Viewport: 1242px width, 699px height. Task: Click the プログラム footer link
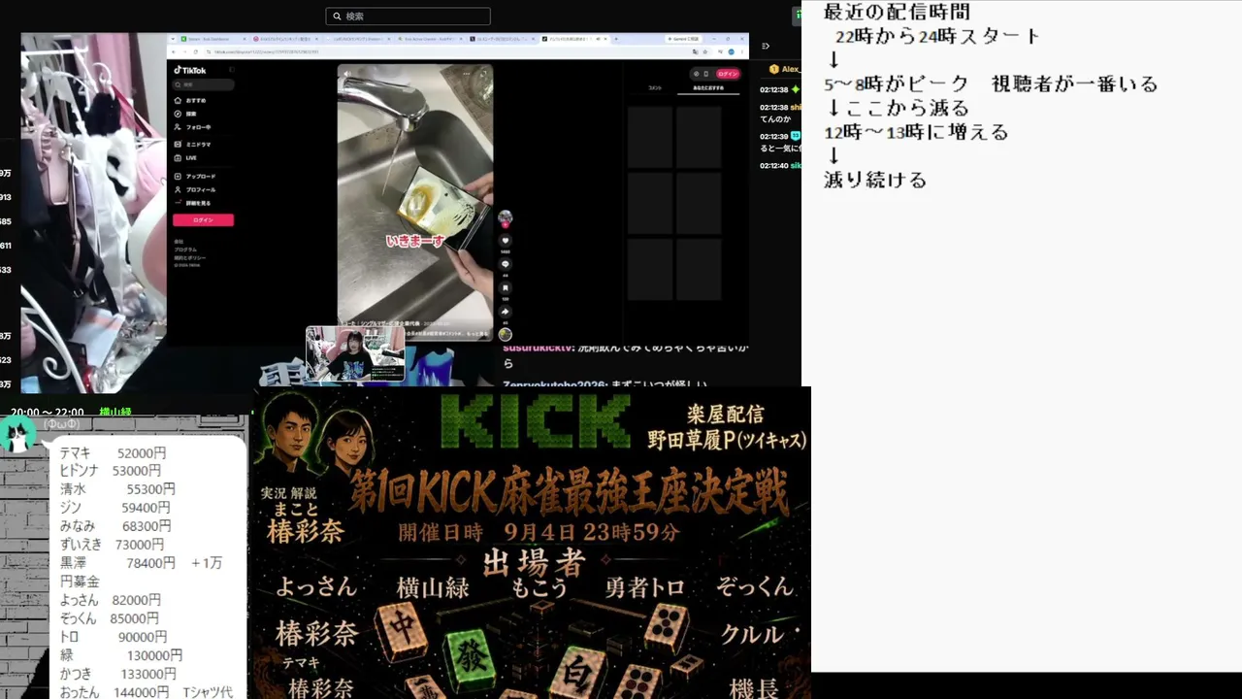pyautogui.click(x=184, y=250)
